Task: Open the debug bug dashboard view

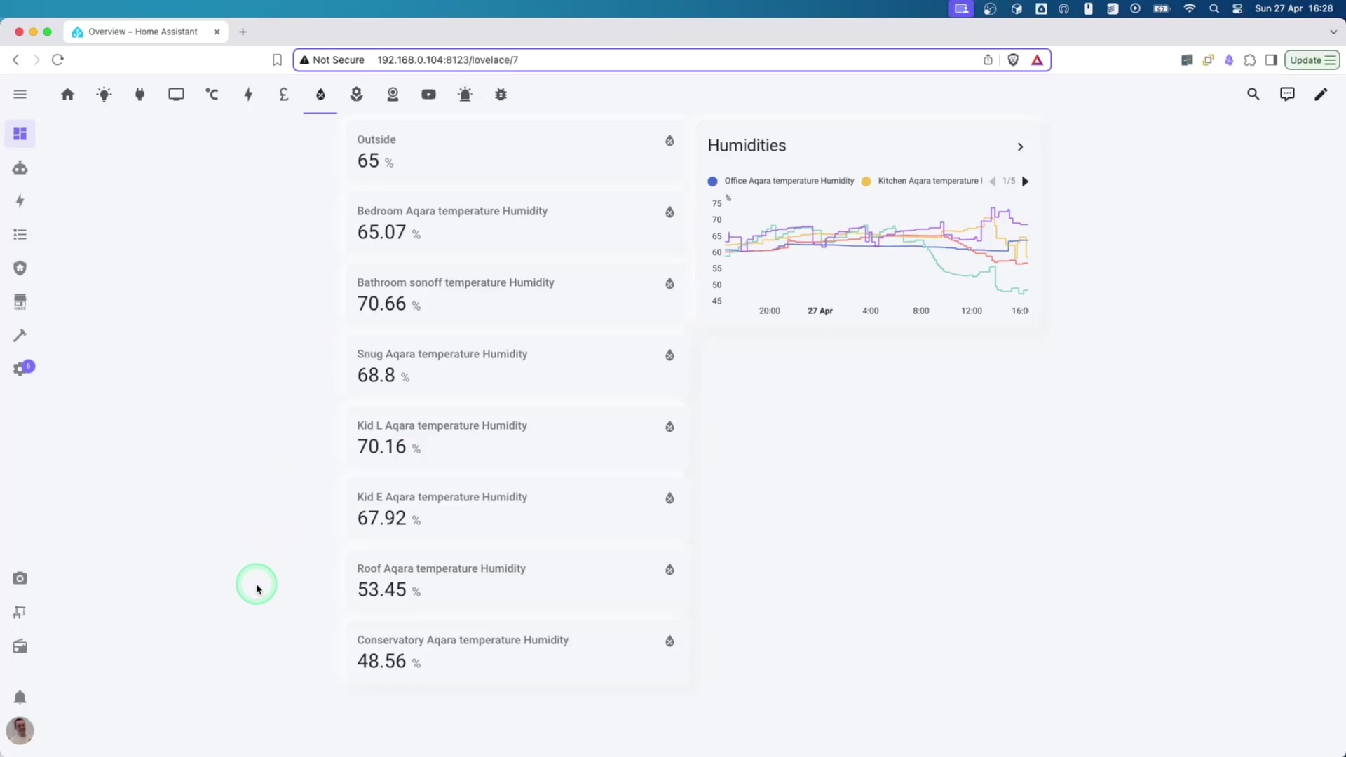Action: pyautogui.click(x=500, y=94)
